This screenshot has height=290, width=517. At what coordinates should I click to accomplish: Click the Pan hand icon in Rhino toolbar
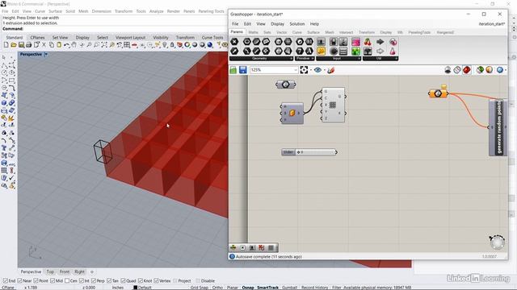click(74, 45)
